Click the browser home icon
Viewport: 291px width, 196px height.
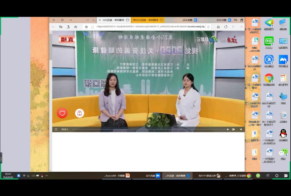coord(218,27)
